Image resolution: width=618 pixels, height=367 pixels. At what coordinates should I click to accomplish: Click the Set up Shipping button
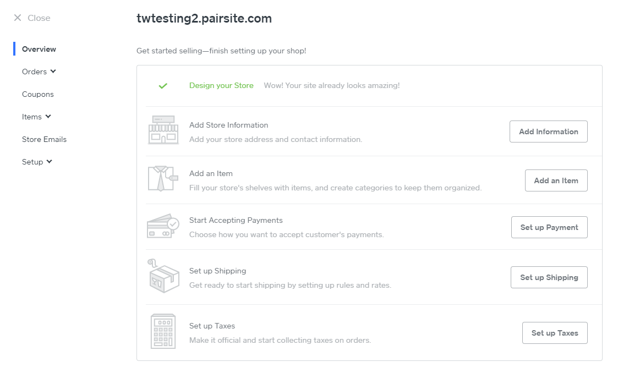[x=549, y=277]
